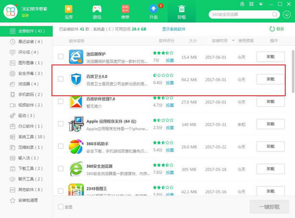Click 显示系统软件 link

[x=174, y=29]
